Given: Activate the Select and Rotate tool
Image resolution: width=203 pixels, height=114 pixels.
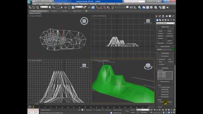Looking at the screenshot, I should tap(69, 7).
